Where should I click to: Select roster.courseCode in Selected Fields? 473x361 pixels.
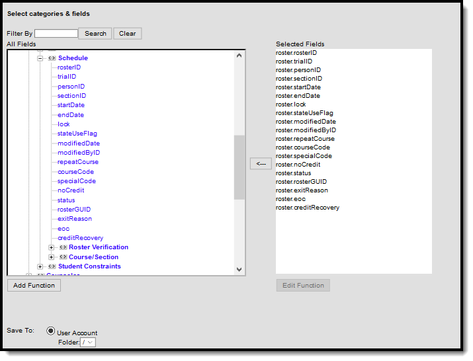(303, 147)
